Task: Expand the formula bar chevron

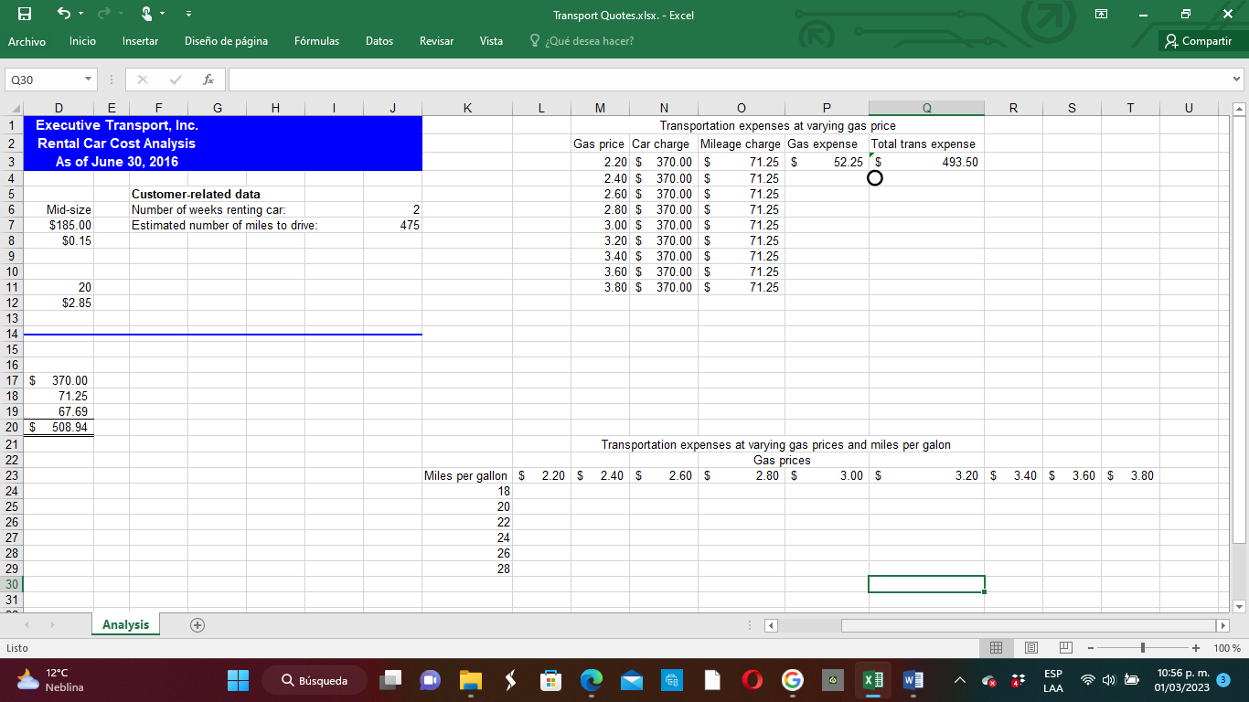Action: (x=1237, y=80)
